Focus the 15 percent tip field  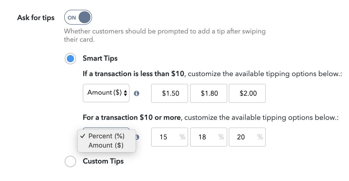point(170,137)
